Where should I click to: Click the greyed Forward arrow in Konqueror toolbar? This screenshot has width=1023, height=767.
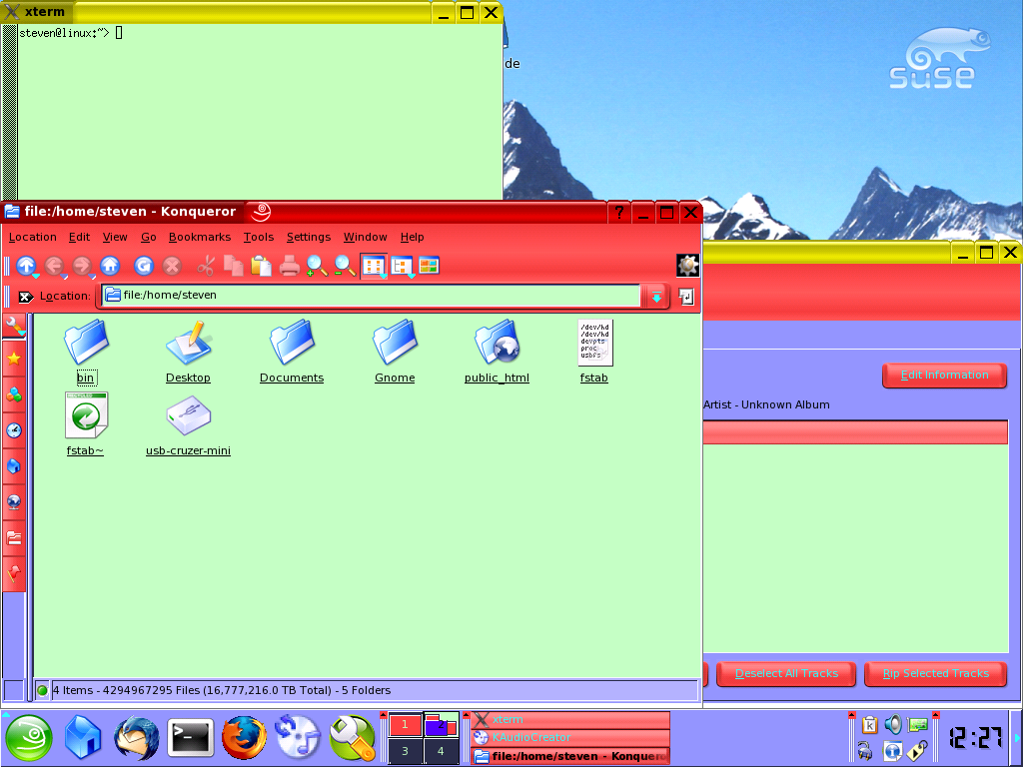click(82, 265)
